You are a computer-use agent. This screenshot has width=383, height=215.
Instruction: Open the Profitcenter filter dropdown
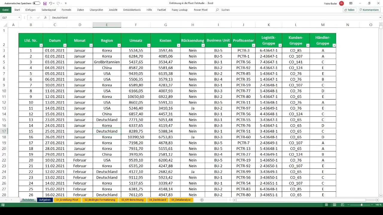pos(254,45)
